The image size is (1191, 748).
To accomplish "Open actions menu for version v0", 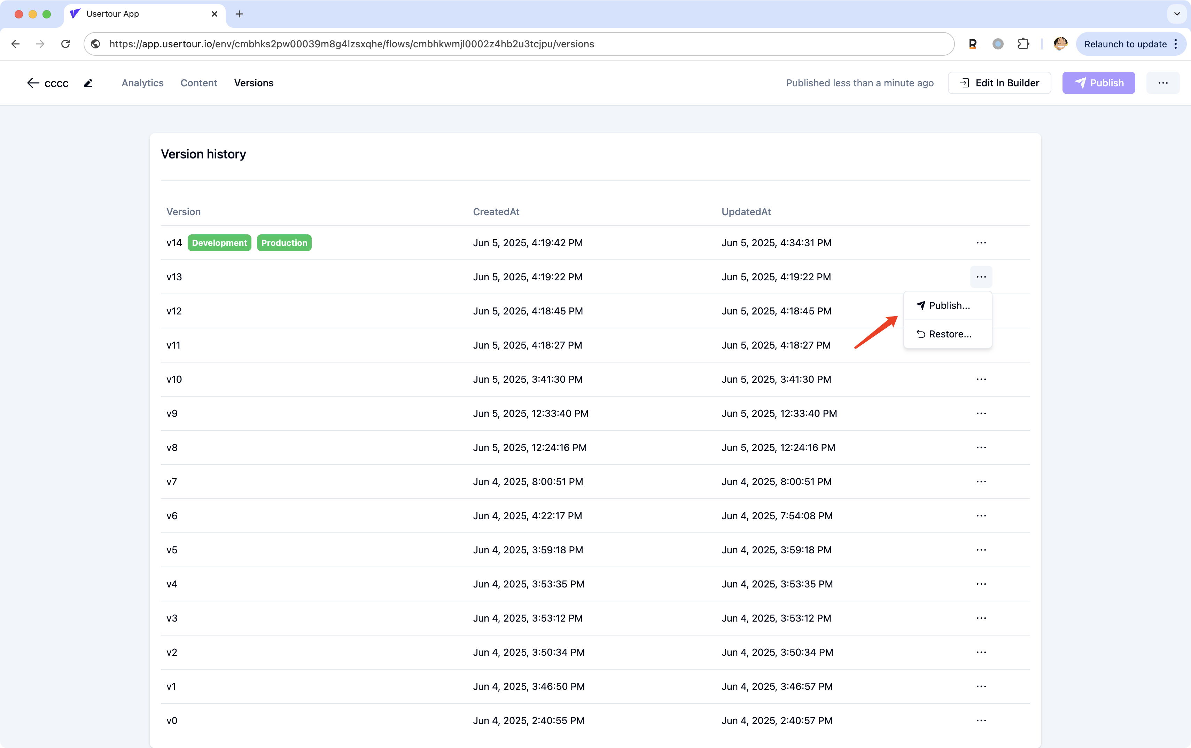I will [x=981, y=721].
